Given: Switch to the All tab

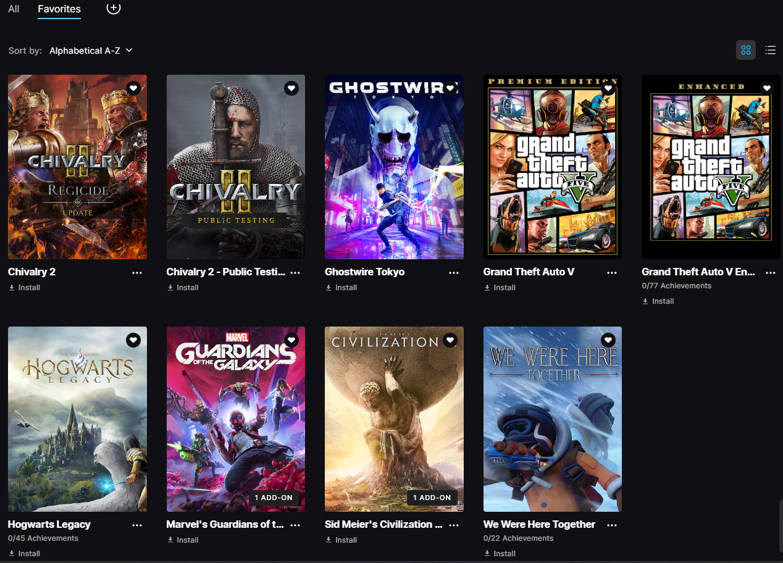Looking at the screenshot, I should click(x=14, y=9).
